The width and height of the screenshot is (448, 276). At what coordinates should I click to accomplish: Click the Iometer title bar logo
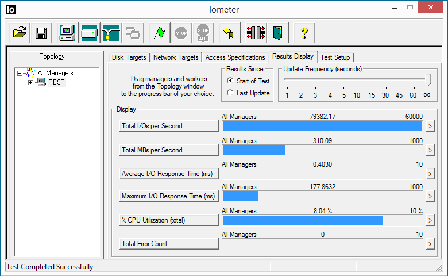tap(11, 9)
